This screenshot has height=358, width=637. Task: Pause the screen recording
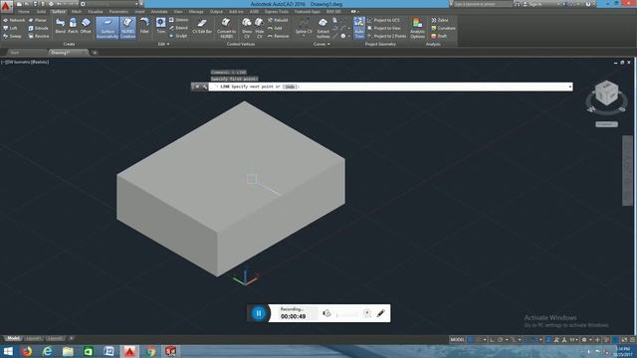click(x=259, y=313)
